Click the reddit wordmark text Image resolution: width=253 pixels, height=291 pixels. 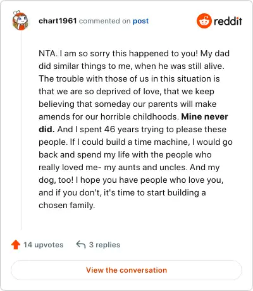click(228, 21)
